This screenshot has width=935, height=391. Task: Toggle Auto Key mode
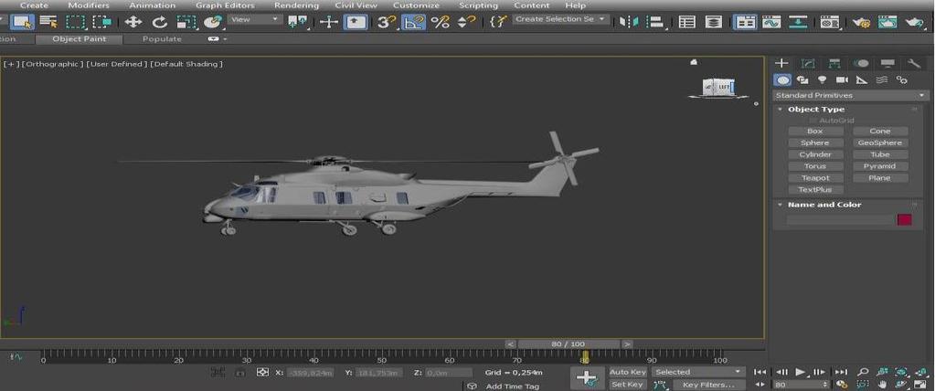tap(627, 372)
